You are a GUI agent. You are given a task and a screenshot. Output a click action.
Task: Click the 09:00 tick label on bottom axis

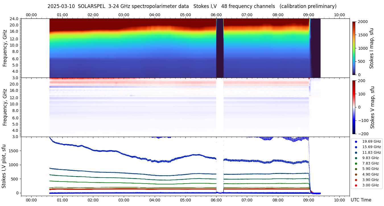pos(309,200)
